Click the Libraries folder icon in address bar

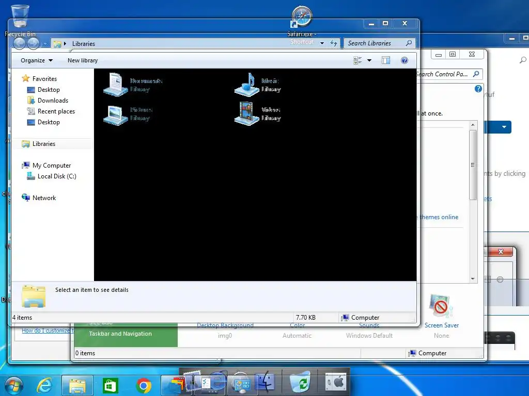(58, 44)
